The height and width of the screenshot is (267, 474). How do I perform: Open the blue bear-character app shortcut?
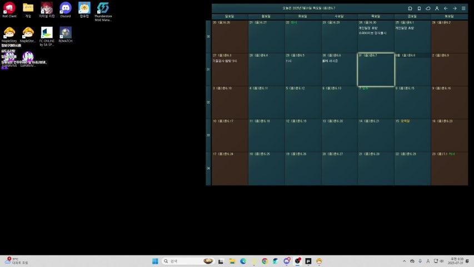click(x=84, y=10)
